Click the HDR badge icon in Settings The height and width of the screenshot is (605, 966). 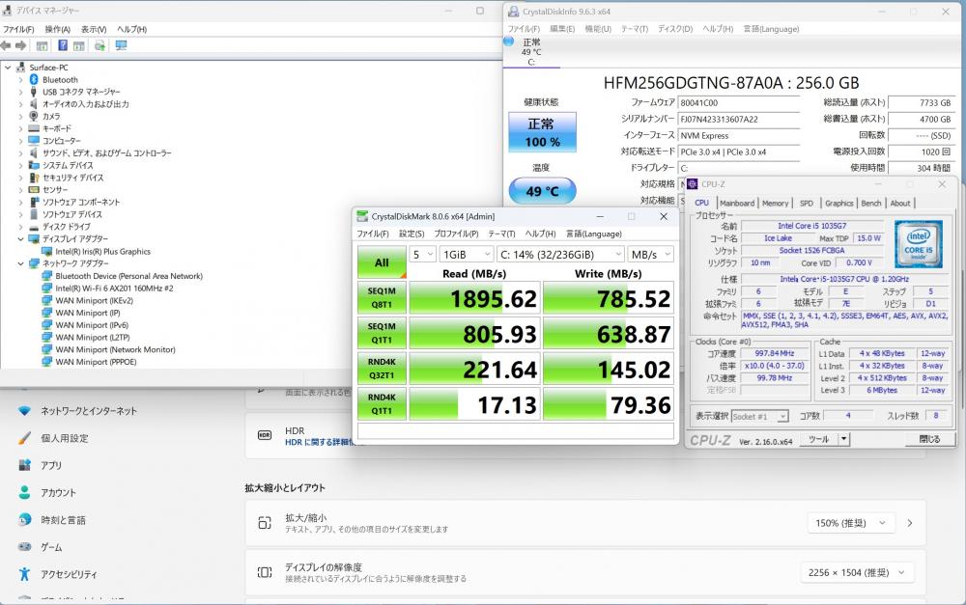pos(265,435)
